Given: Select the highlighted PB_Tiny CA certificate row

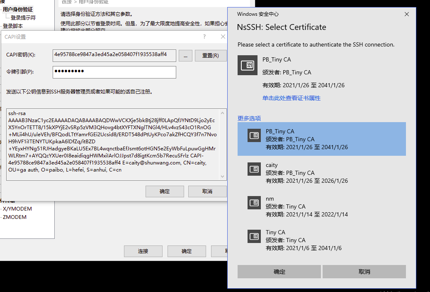Looking at the screenshot, I should click(x=322, y=139).
